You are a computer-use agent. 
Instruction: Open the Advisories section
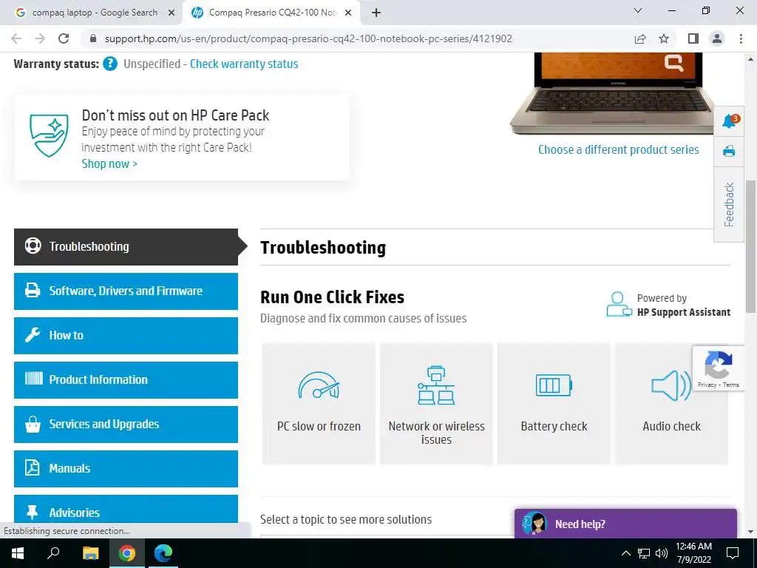click(x=126, y=509)
